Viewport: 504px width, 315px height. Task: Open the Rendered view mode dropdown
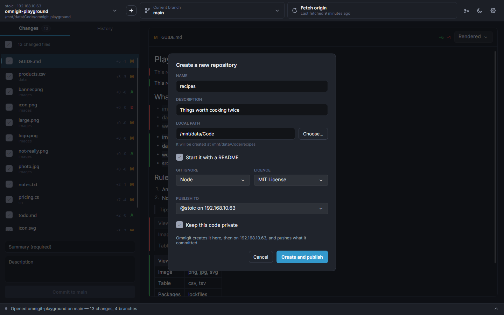tap(473, 37)
